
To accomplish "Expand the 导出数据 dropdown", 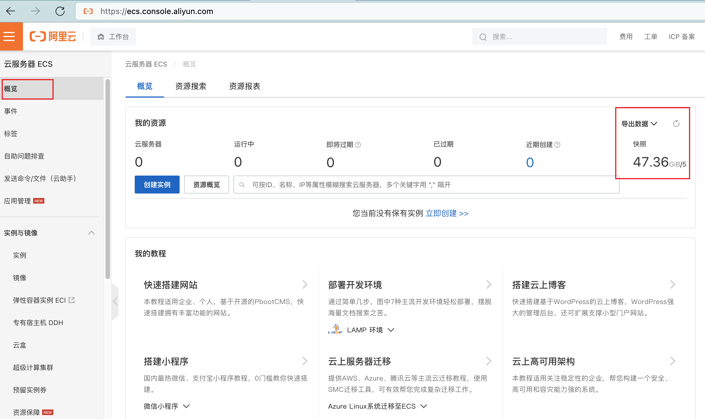I will [x=640, y=124].
